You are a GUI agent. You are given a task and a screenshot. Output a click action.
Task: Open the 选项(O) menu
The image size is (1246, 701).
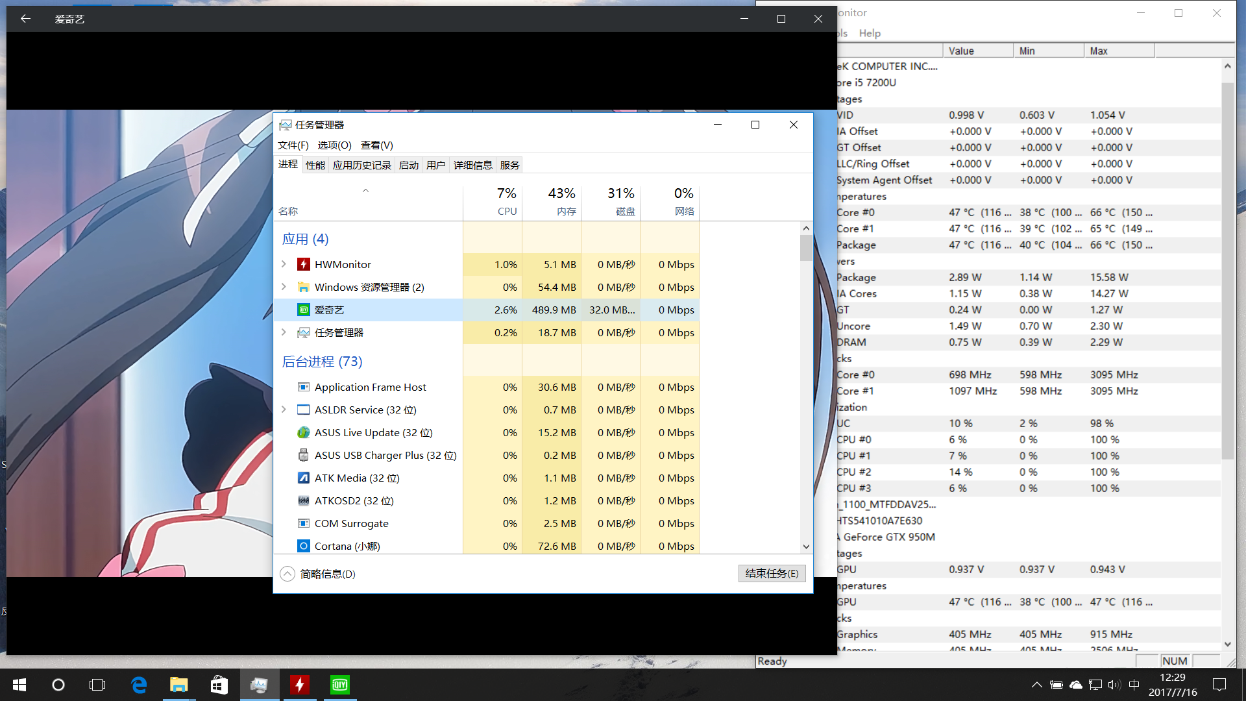pos(334,145)
